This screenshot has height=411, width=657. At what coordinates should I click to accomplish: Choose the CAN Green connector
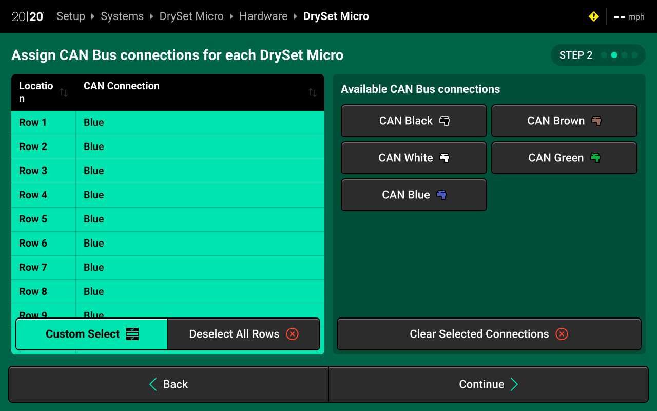pyautogui.click(x=564, y=158)
